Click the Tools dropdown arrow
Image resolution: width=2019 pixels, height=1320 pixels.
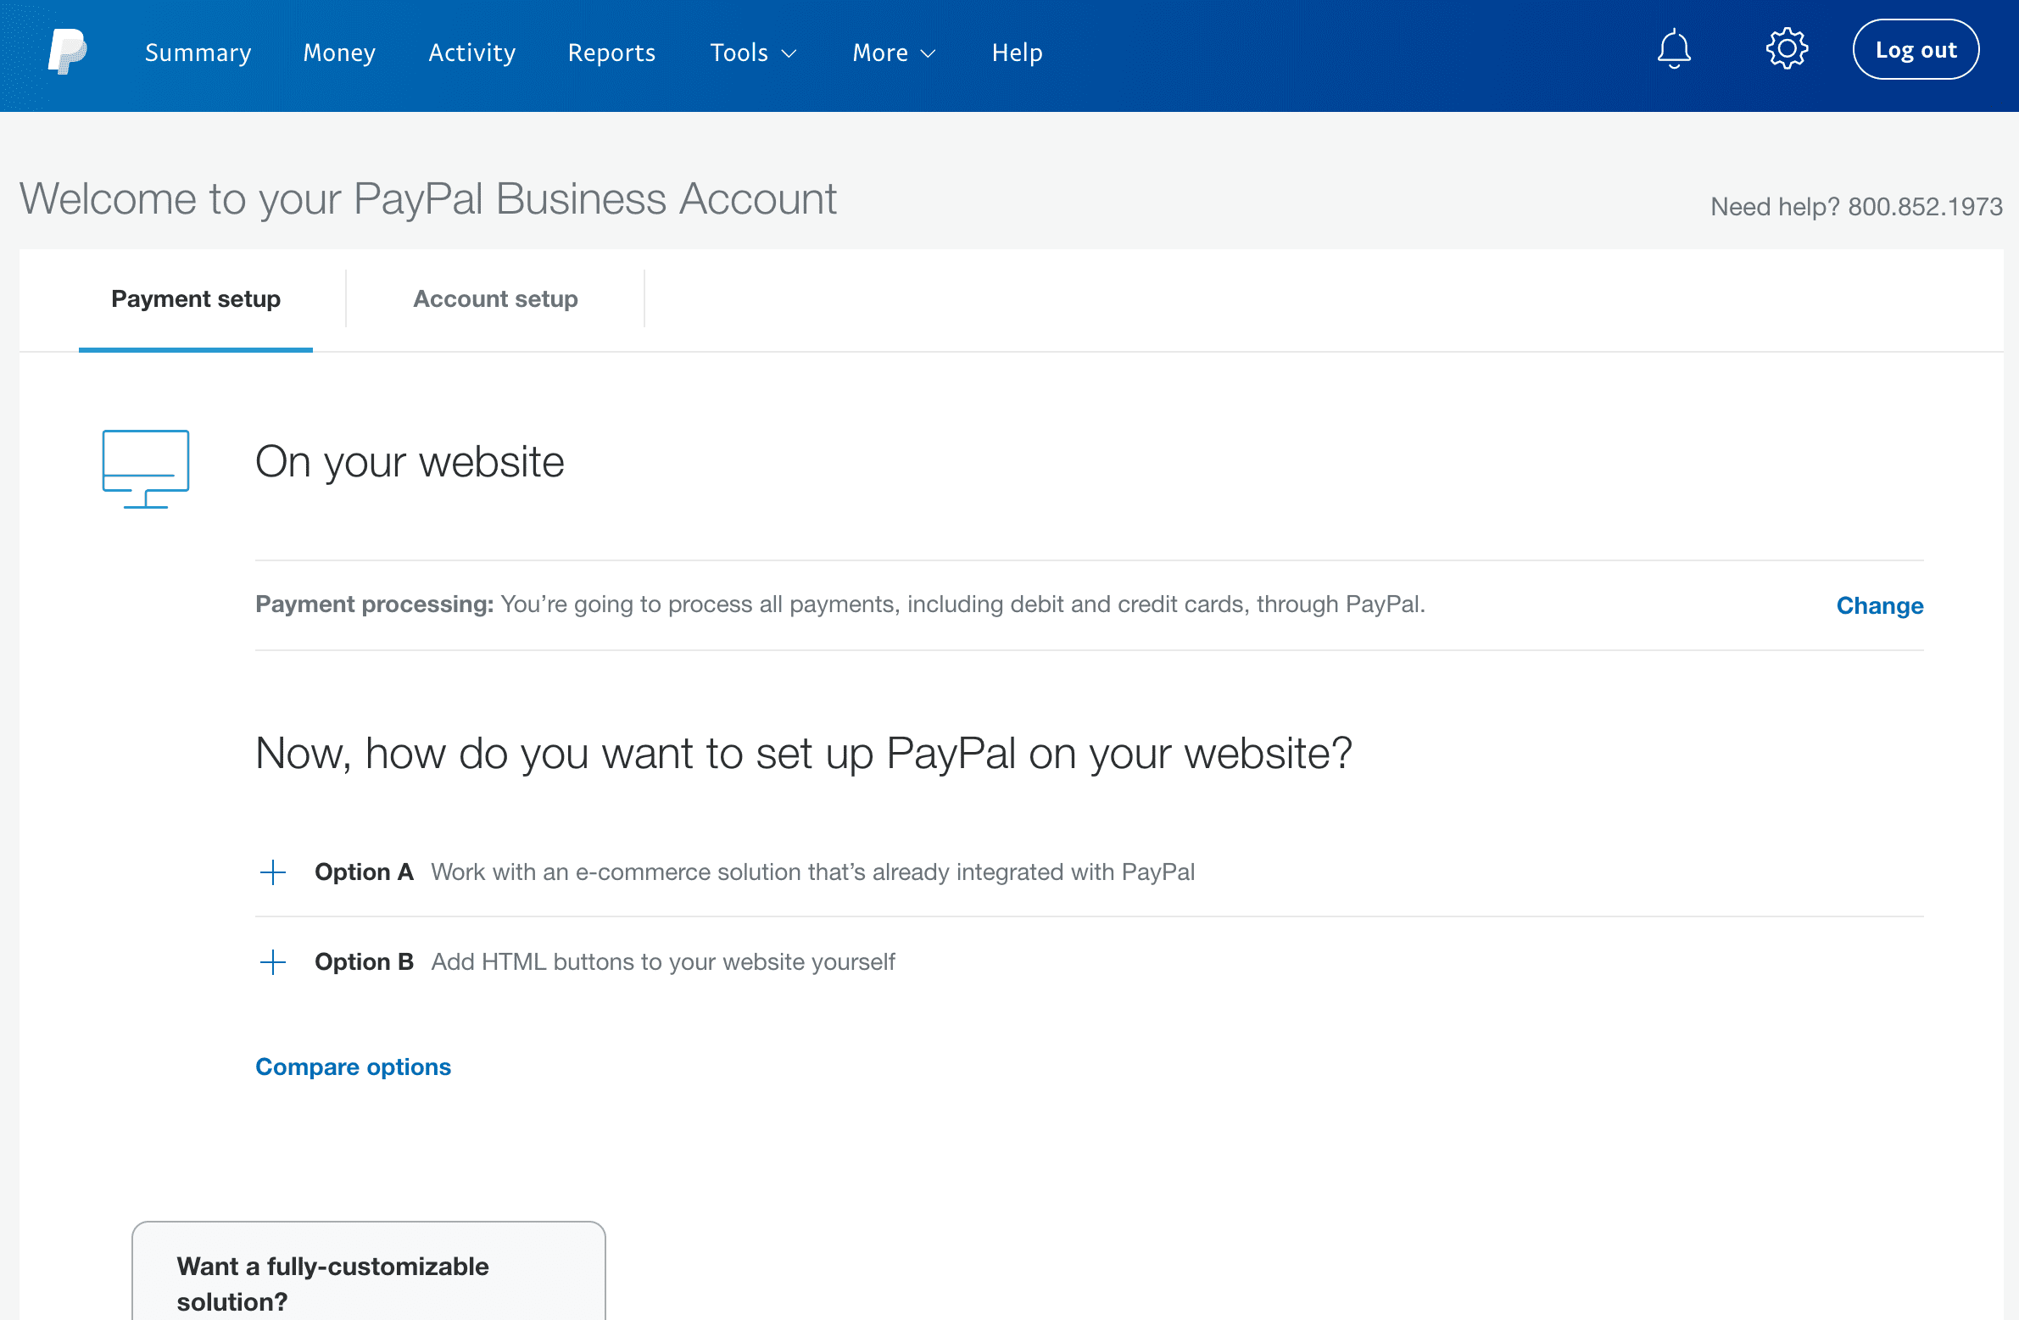click(791, 53)
